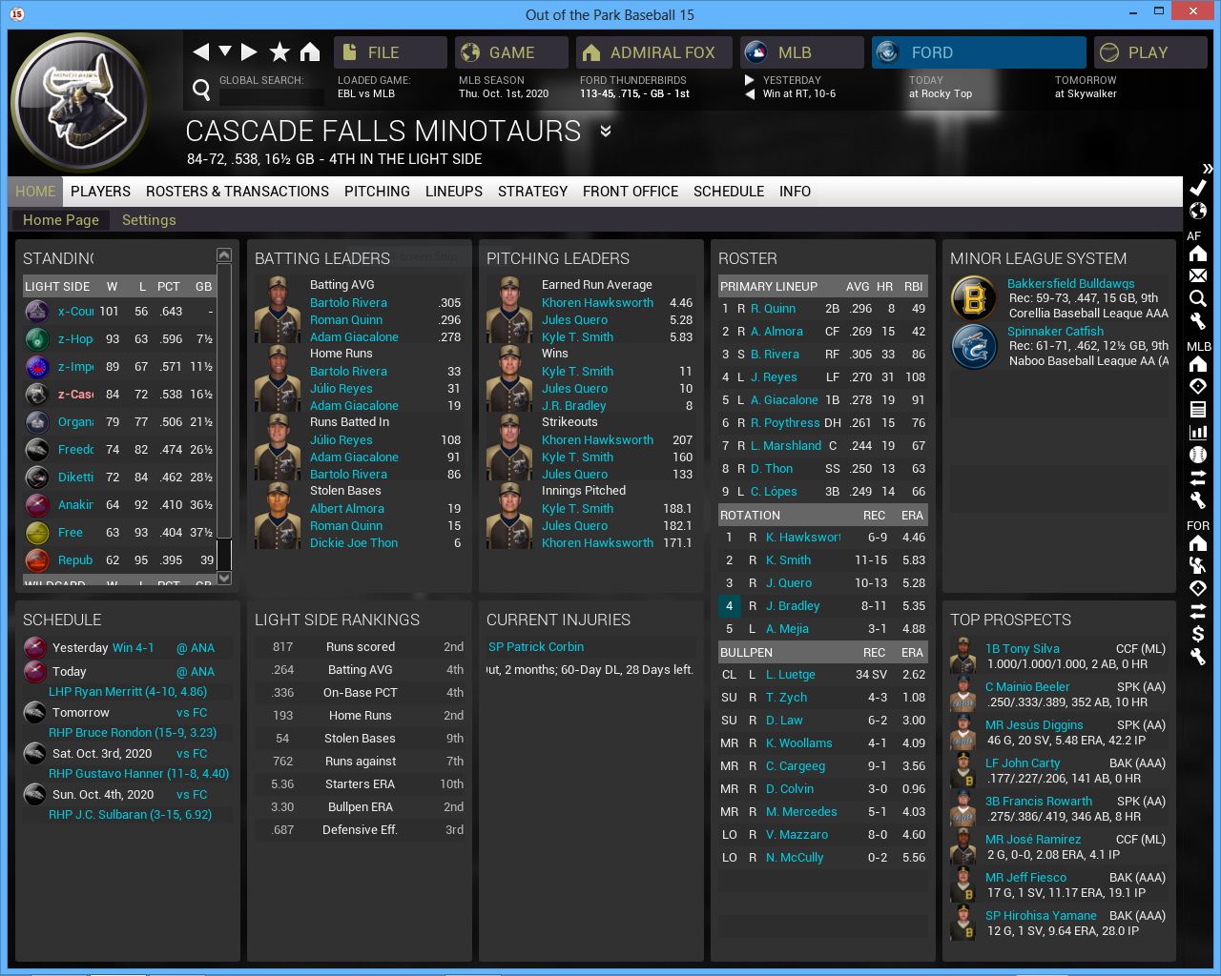
Task: Open the PLAY menu button
Action: [1149, 52]
